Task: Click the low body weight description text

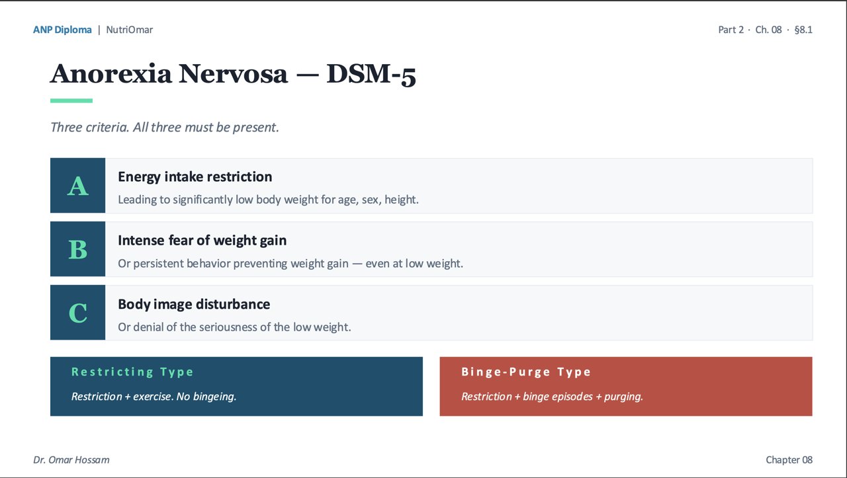Action: pyautogui.click(x=268, y=199)
